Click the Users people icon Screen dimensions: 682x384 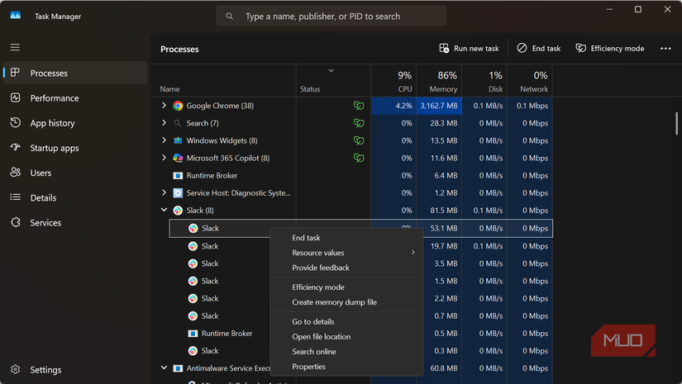[15, 172]
